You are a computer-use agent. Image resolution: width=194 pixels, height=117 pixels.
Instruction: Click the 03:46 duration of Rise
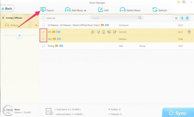[x=180, y=39]
